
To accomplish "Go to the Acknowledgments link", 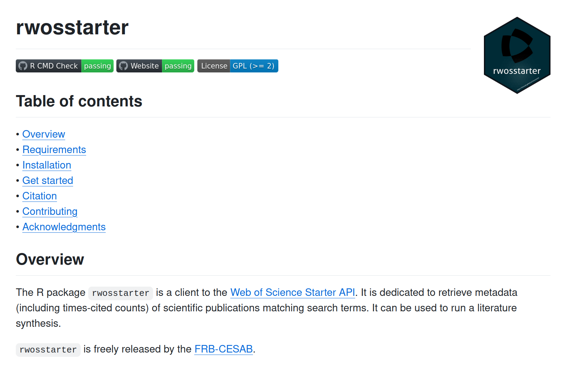I will pyautogui.click(x=64, y=227).
